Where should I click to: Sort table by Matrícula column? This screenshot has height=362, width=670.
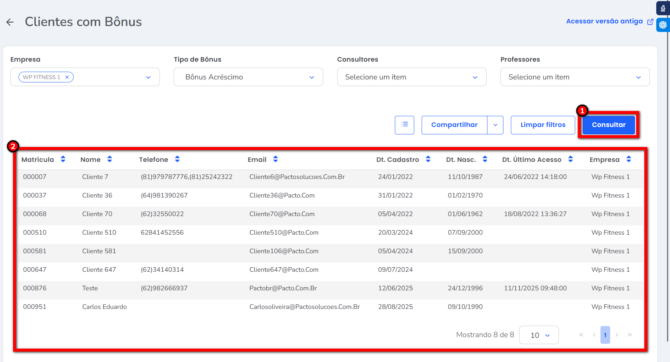(x=63, y=159)
